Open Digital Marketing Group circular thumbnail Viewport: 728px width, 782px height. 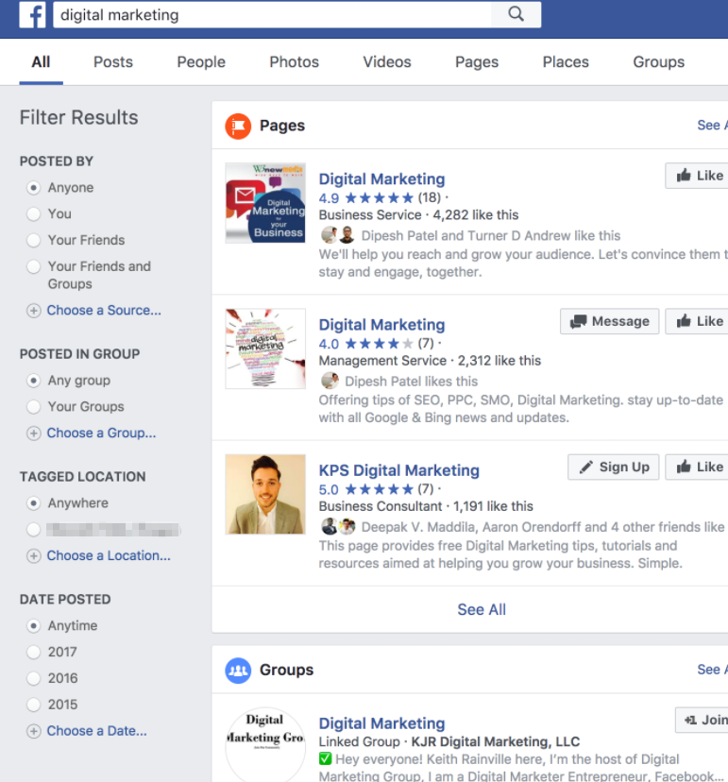[x=265, y=744]
